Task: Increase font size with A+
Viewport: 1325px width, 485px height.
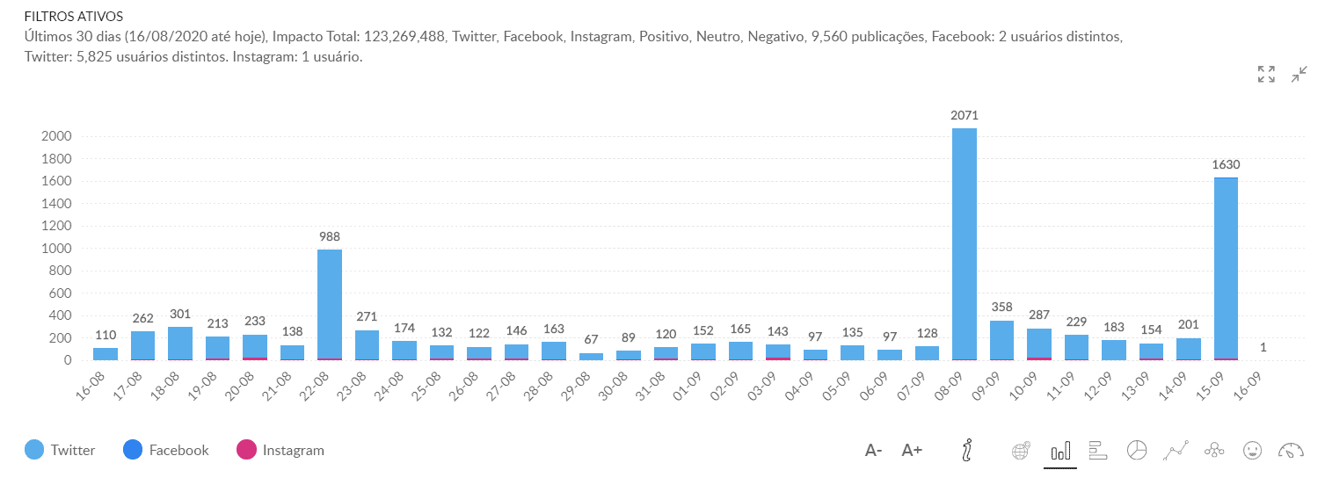Action: [x=912, y=451]
